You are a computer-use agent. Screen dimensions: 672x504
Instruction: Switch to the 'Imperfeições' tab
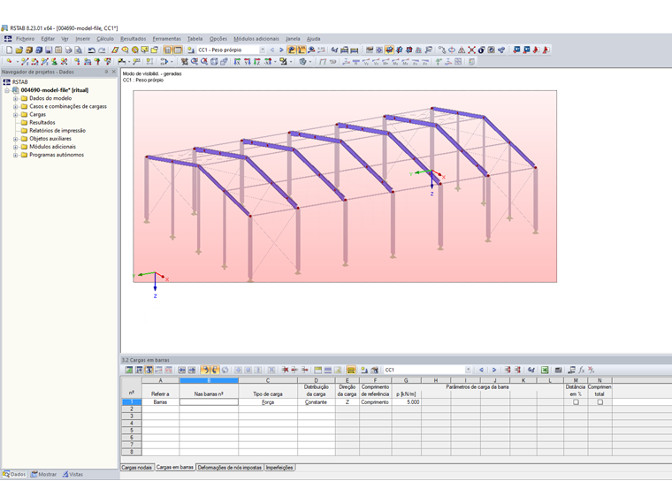pos(279,468)
